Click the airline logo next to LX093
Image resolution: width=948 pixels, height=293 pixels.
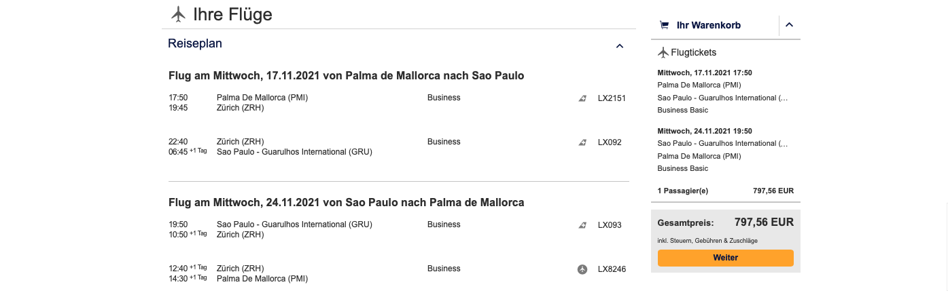coord(582,225)
